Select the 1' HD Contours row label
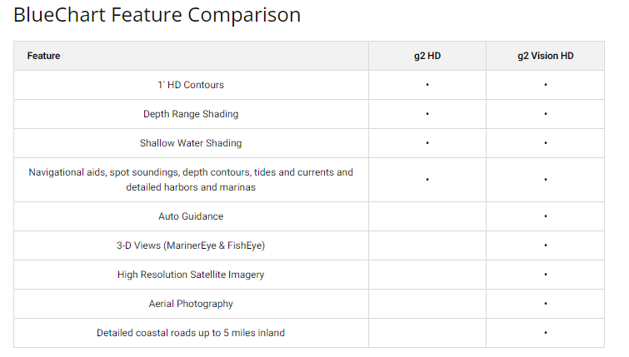Image resolution: width=629 pixels, height=357 pixels. tap(191, 85)
